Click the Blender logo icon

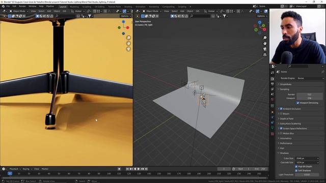point(3,6)
